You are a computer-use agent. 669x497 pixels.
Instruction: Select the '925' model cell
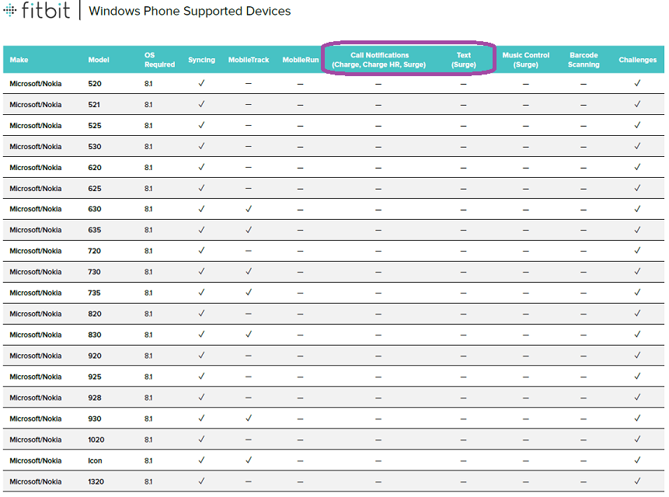click(x=95, y=377)
